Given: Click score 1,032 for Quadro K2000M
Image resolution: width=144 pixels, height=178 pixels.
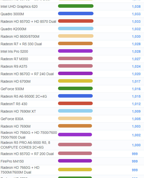Looking at the screenshot, I should coord(136,29).
